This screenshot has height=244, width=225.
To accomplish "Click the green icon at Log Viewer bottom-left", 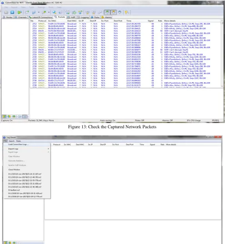I will tap(14, 243).
